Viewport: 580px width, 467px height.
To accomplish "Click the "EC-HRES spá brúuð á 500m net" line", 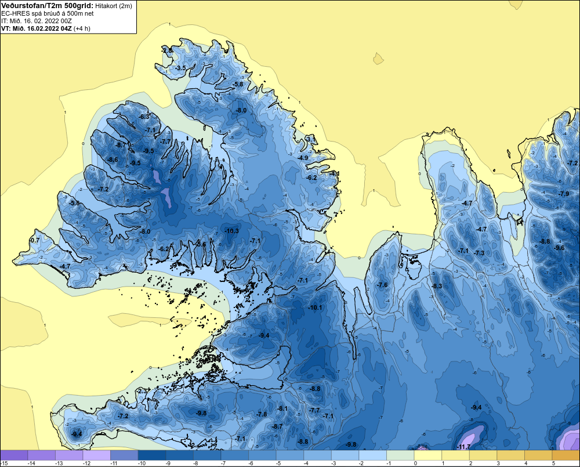I will coord(48,13).
